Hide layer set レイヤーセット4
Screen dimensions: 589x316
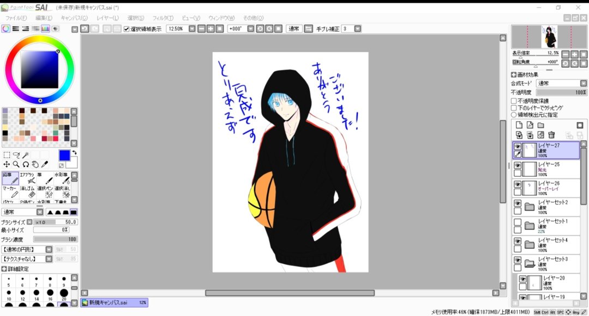pyautogui.click(x=518, y=241)
